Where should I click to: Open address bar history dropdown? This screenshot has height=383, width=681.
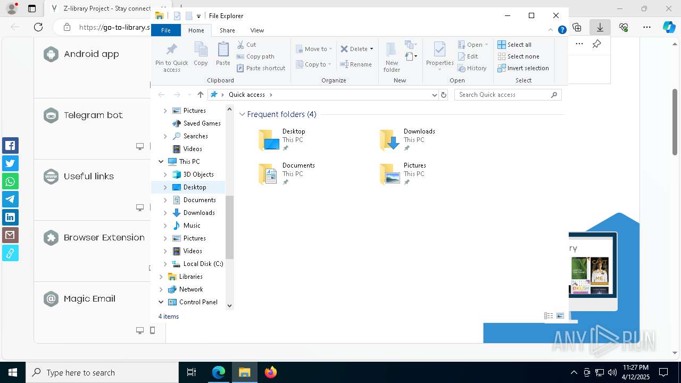click(435, 95)
